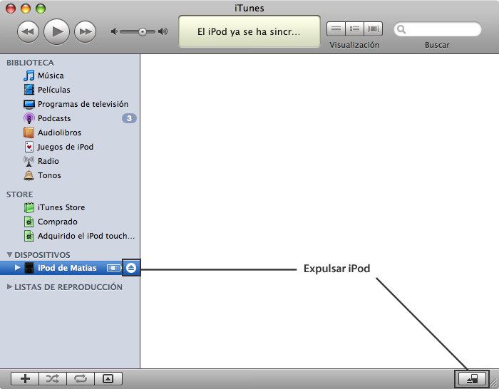Switch to grouped album view

click(354, 29)
